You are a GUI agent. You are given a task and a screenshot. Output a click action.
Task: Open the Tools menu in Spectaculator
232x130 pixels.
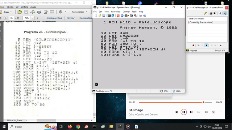[134, 12]
